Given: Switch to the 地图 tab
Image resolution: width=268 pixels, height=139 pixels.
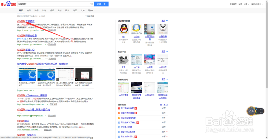Looking at the screenshot, I should [75, 10].
